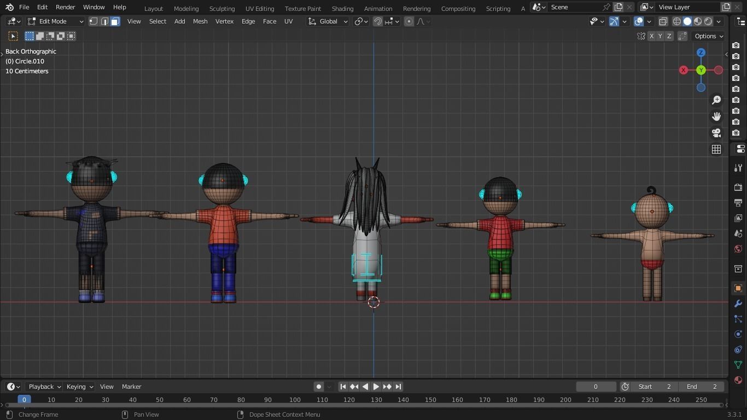The width and height of the screenshot is (747, 420).
Task: Open the Render properties tab
Action: pyautogui.click(x=738, y=188)
